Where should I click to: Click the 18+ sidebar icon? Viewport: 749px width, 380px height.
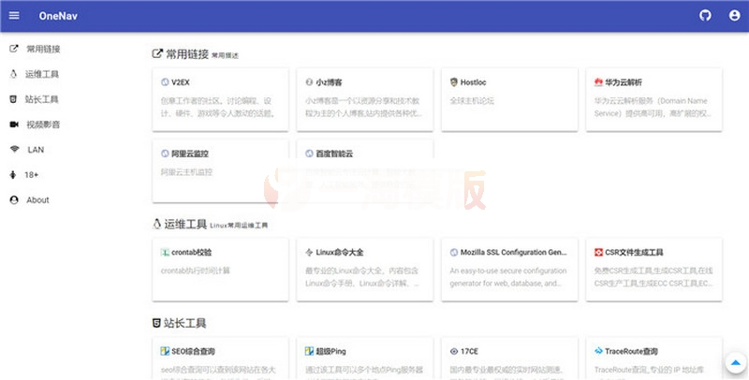14,175
